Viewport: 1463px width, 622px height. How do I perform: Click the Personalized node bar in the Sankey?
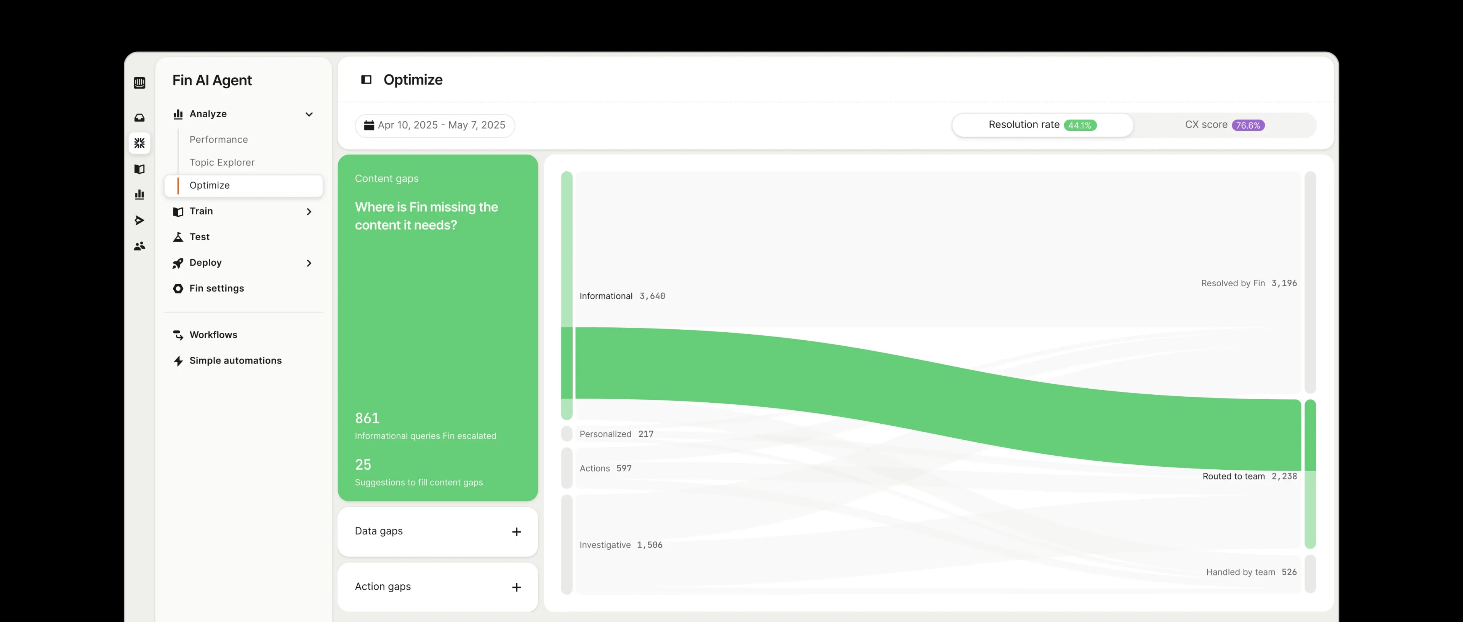tap(566, 434)
